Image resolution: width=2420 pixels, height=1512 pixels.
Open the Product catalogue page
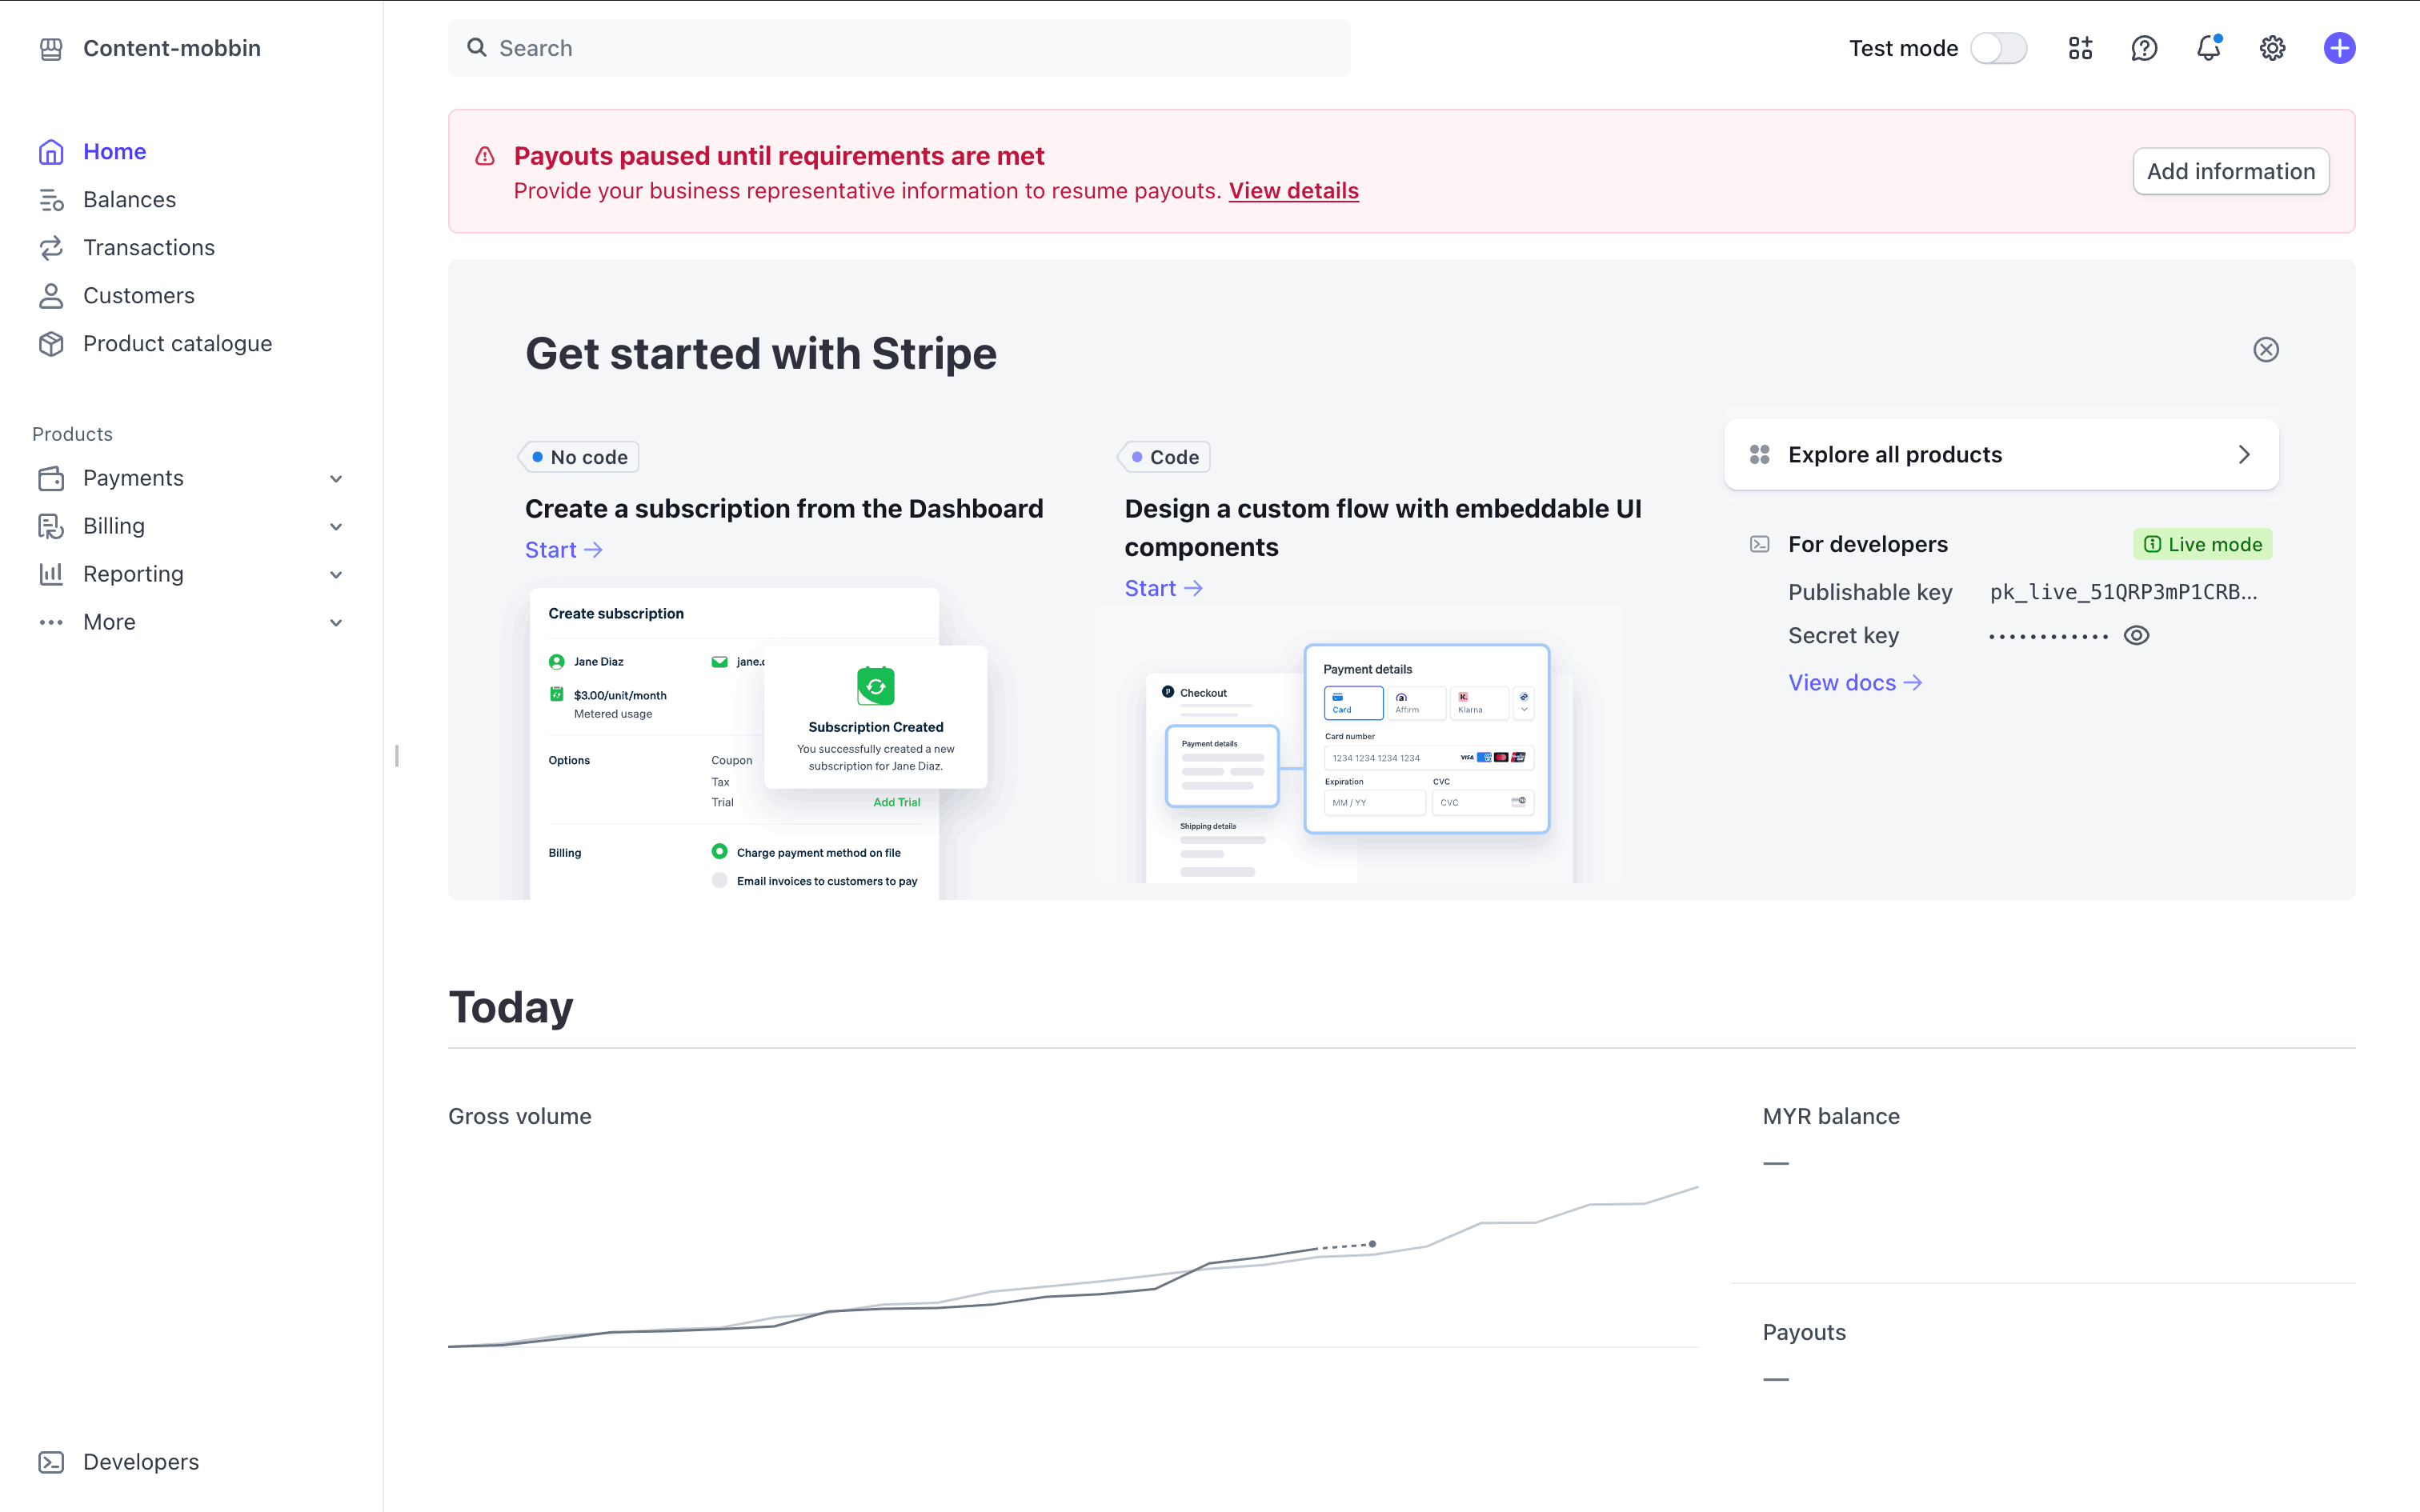pos(177,344)
